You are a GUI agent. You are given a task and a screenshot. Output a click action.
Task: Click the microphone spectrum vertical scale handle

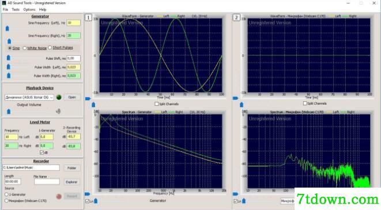[235, 194]
